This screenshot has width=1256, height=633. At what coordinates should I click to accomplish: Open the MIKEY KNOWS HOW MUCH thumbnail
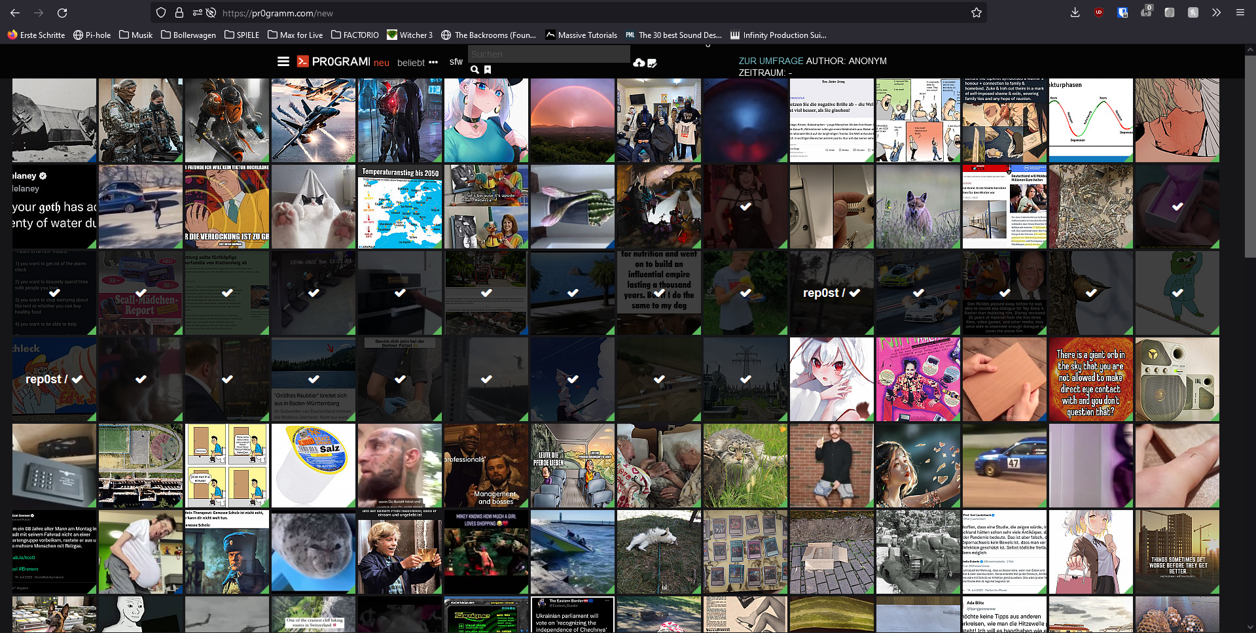(x=486, y=552)
